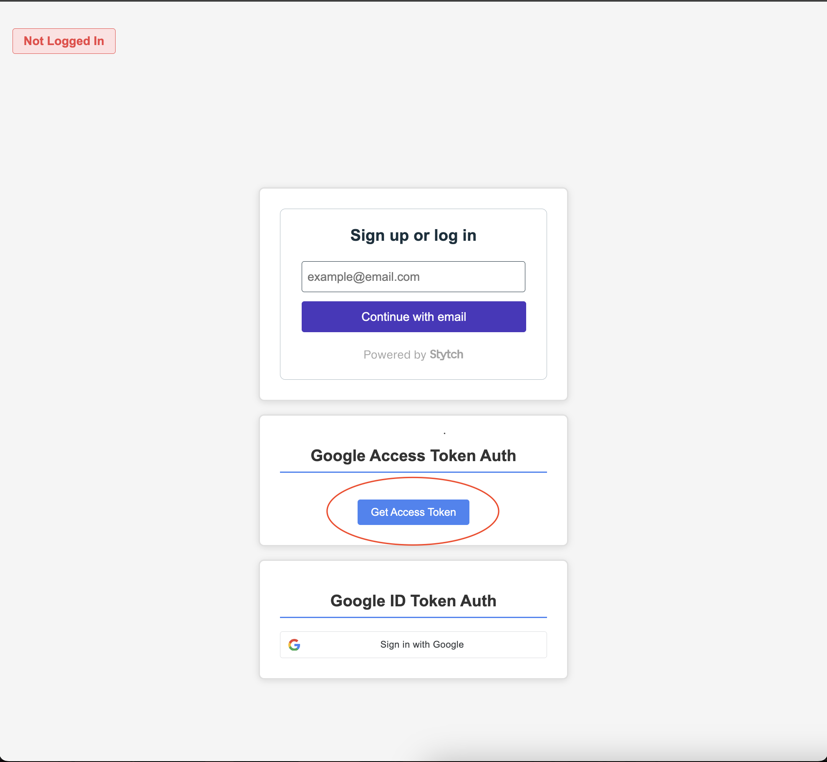
Task: Click blue divider under Google Access Token Auth
Action: click(x=413, y=472)
